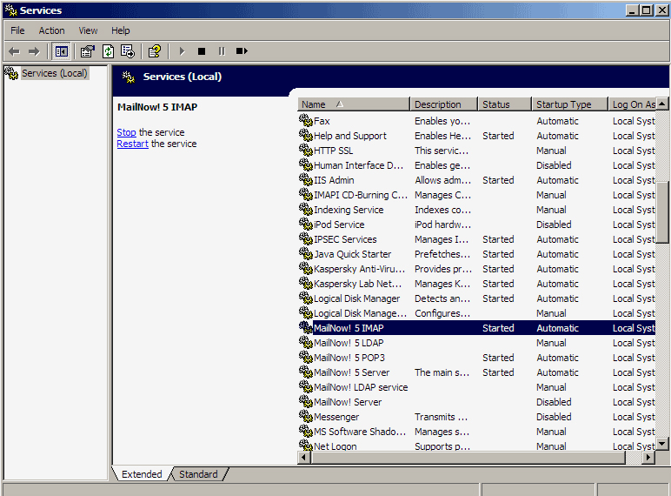Image resolution: width=671 pixels, height=496 pixels.
Task: Click the horizontal scrollbar thumb
Action: point(468,458)
